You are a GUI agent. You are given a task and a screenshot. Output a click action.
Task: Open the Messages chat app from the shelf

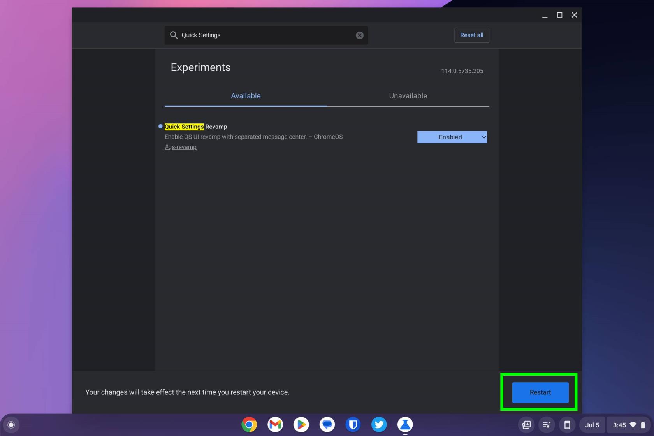coord(327,424)
